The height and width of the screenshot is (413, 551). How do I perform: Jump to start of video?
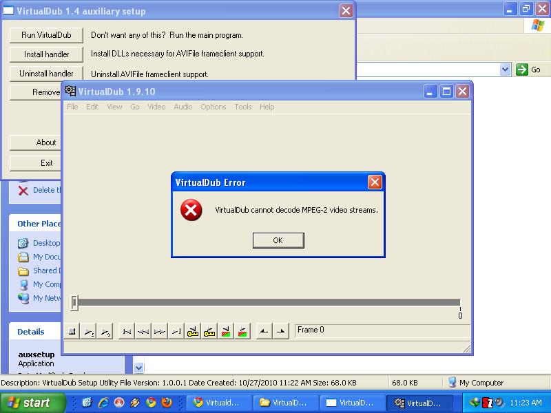tap(127, 331)
